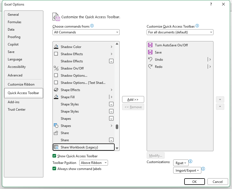Toggle Always show command labels checkbox
The width and height of the screenshot is (232, 189).
[x=54, y=169]
